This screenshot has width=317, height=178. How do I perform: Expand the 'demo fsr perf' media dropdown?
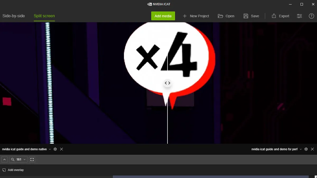tap(301, 149)
